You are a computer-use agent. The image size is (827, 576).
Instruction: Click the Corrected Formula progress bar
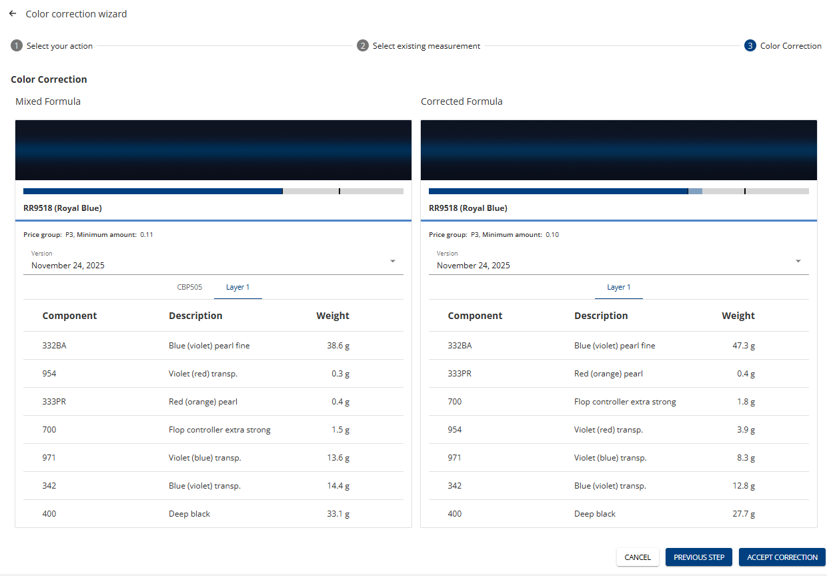point(619,191)
